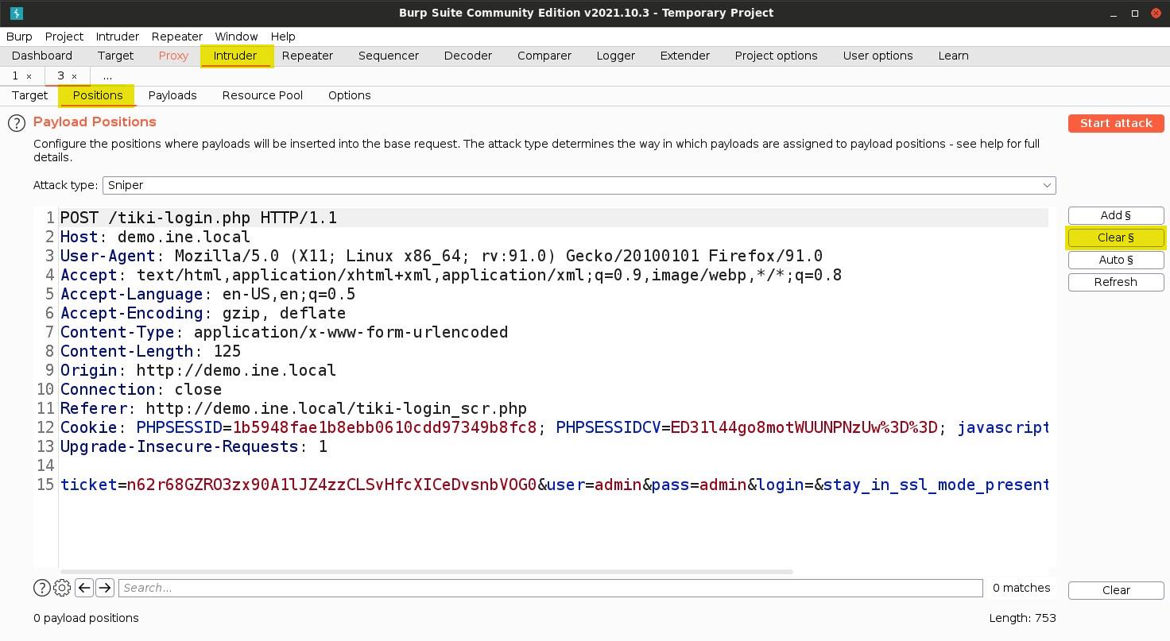Click the search help question mark icon
Viewport: 1170px width, 641px height.
point(42,588)
